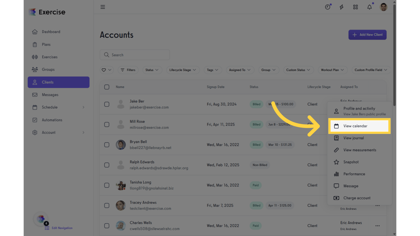Image resolution: width=420 pixels, height=236 pixels.
Task: Select the Exercises icon in the sidebar
Action: click(x=35, y=57)
